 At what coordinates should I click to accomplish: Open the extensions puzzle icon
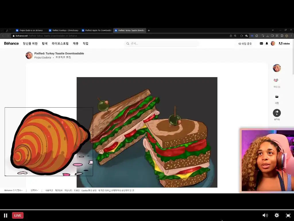(x=257, y=36)
